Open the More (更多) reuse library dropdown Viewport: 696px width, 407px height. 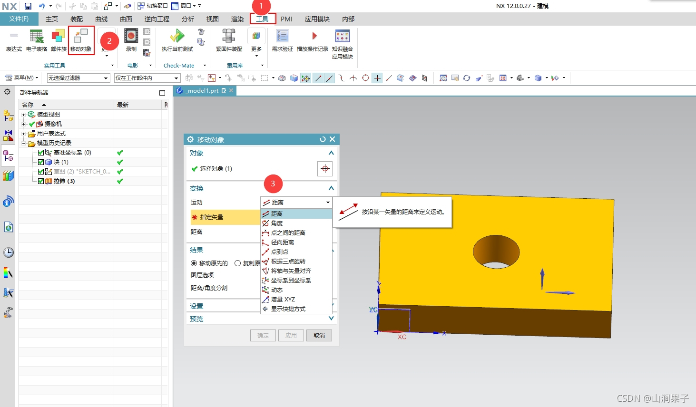(x=256, y=43)
